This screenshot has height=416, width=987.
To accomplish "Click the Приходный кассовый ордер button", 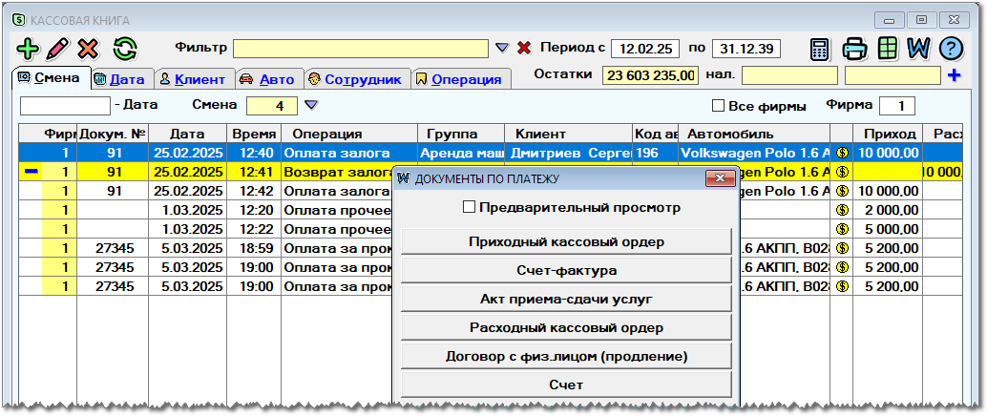I will [566, 241].
